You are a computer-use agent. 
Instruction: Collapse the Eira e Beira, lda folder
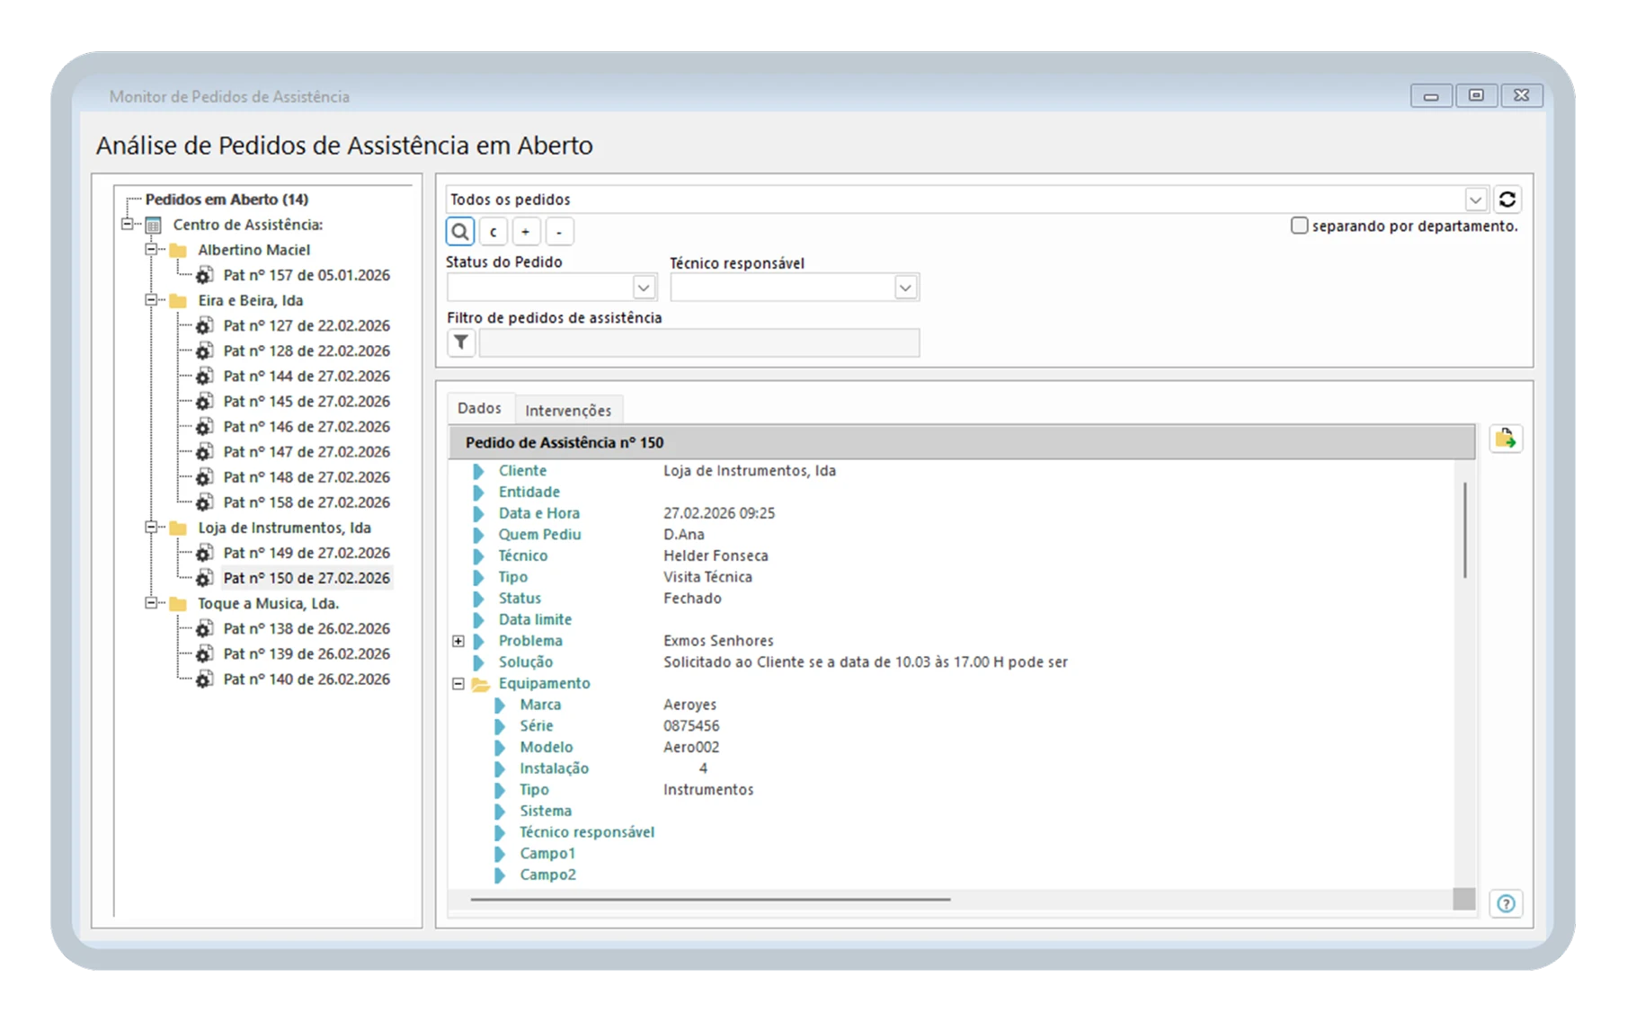pos(151,300)
